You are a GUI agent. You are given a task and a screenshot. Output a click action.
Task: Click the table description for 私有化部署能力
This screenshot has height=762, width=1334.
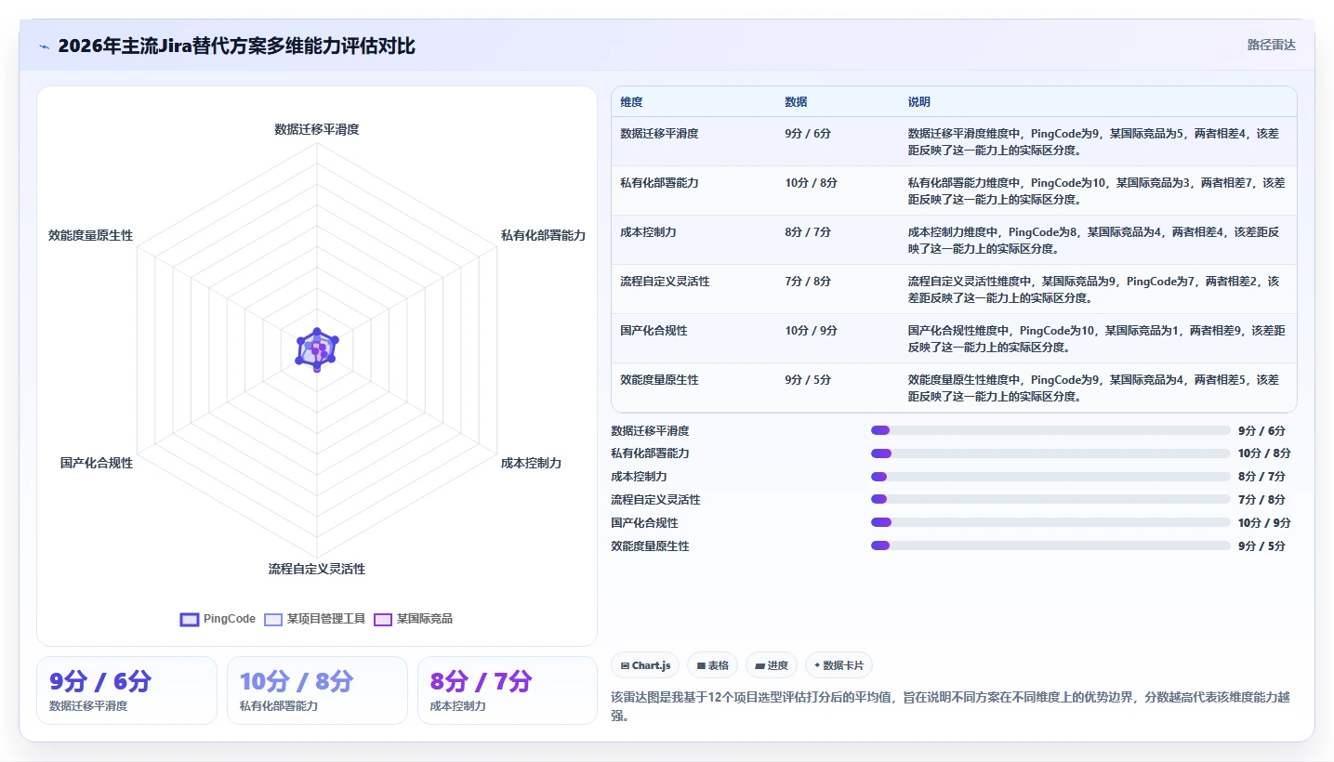[x=1097, y=190]
